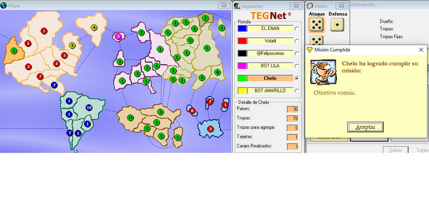Click the Tropas value field showing 78
The height and width of the screenshot is (198, 429).
click(x=292, y=118)
